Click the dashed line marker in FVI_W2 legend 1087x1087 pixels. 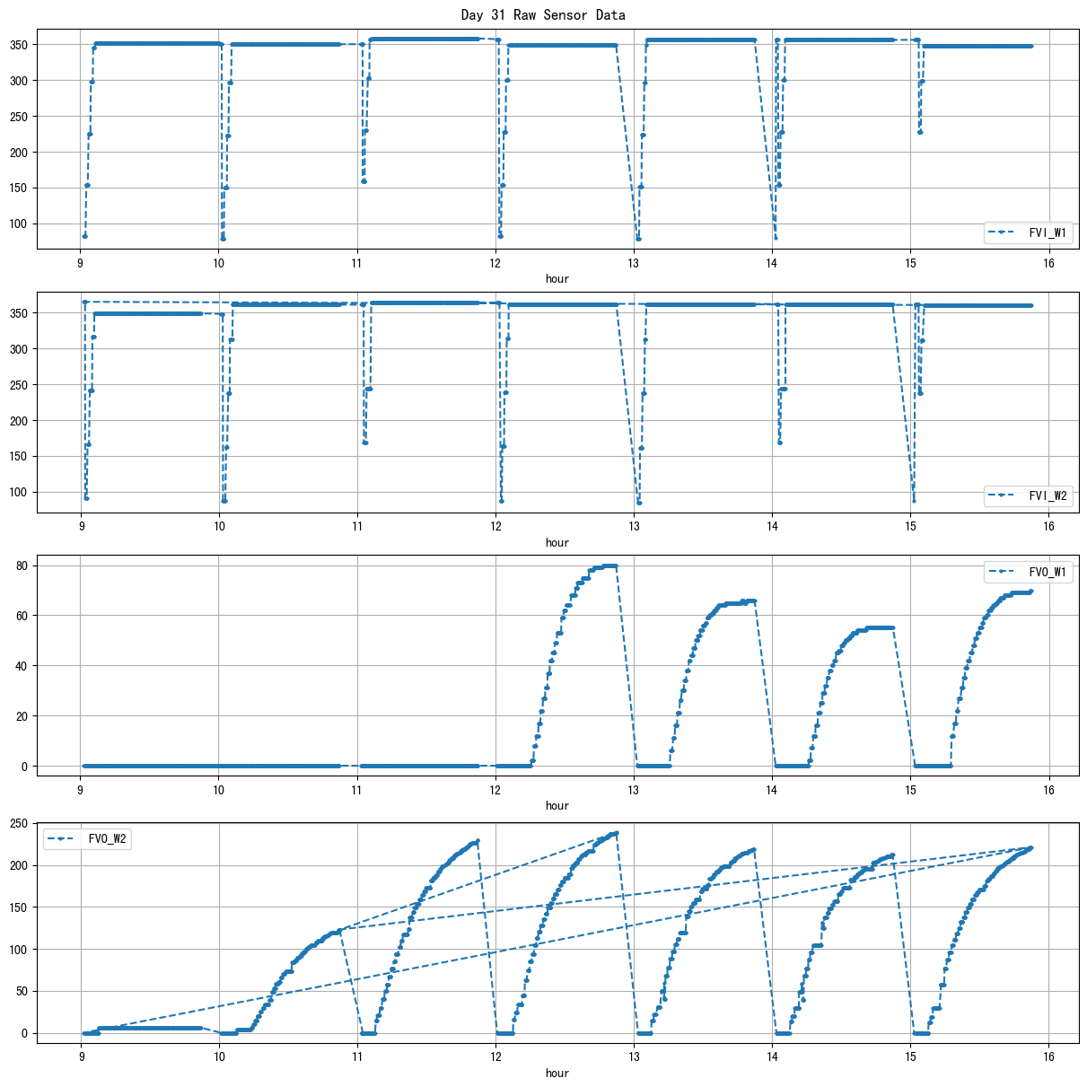pos(1004,495)
